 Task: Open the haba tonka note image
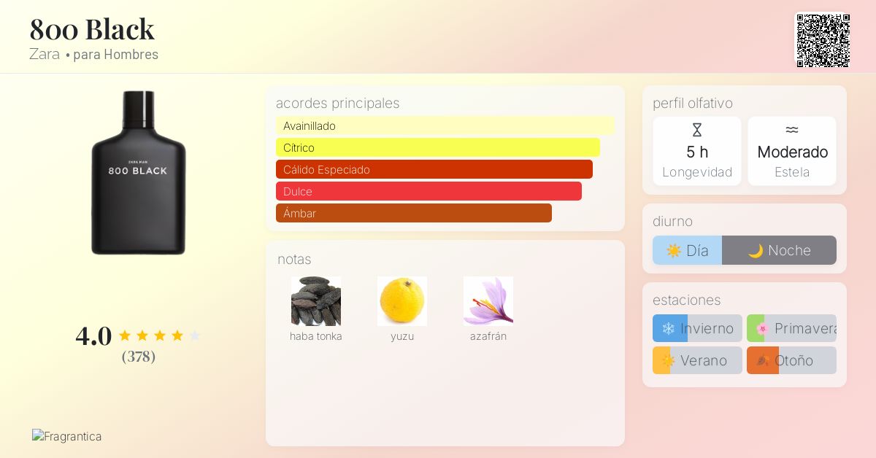(315, 300)
